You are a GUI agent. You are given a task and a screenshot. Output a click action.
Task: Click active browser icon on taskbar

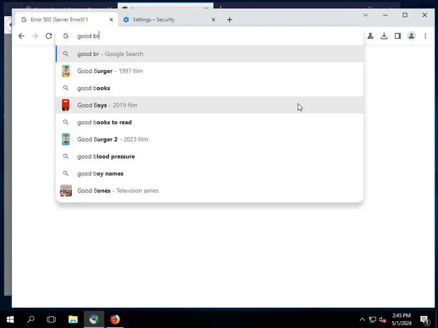[94, 319]
